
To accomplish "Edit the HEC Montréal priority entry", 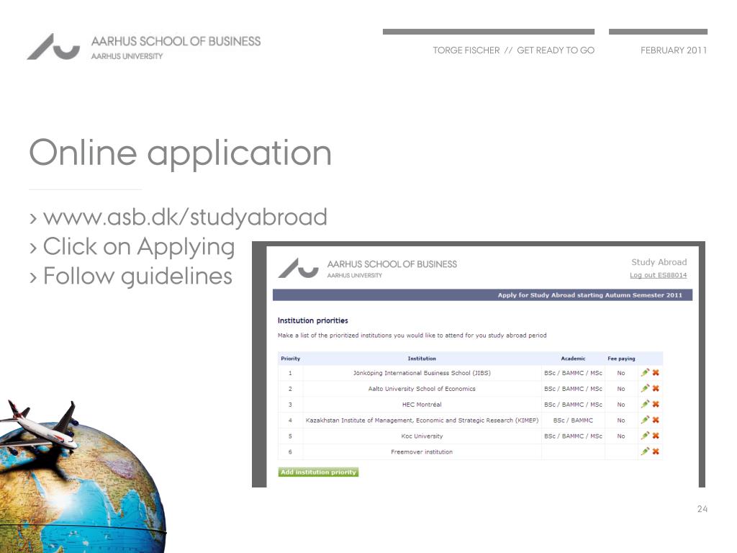I will click(x=645, y=404).
